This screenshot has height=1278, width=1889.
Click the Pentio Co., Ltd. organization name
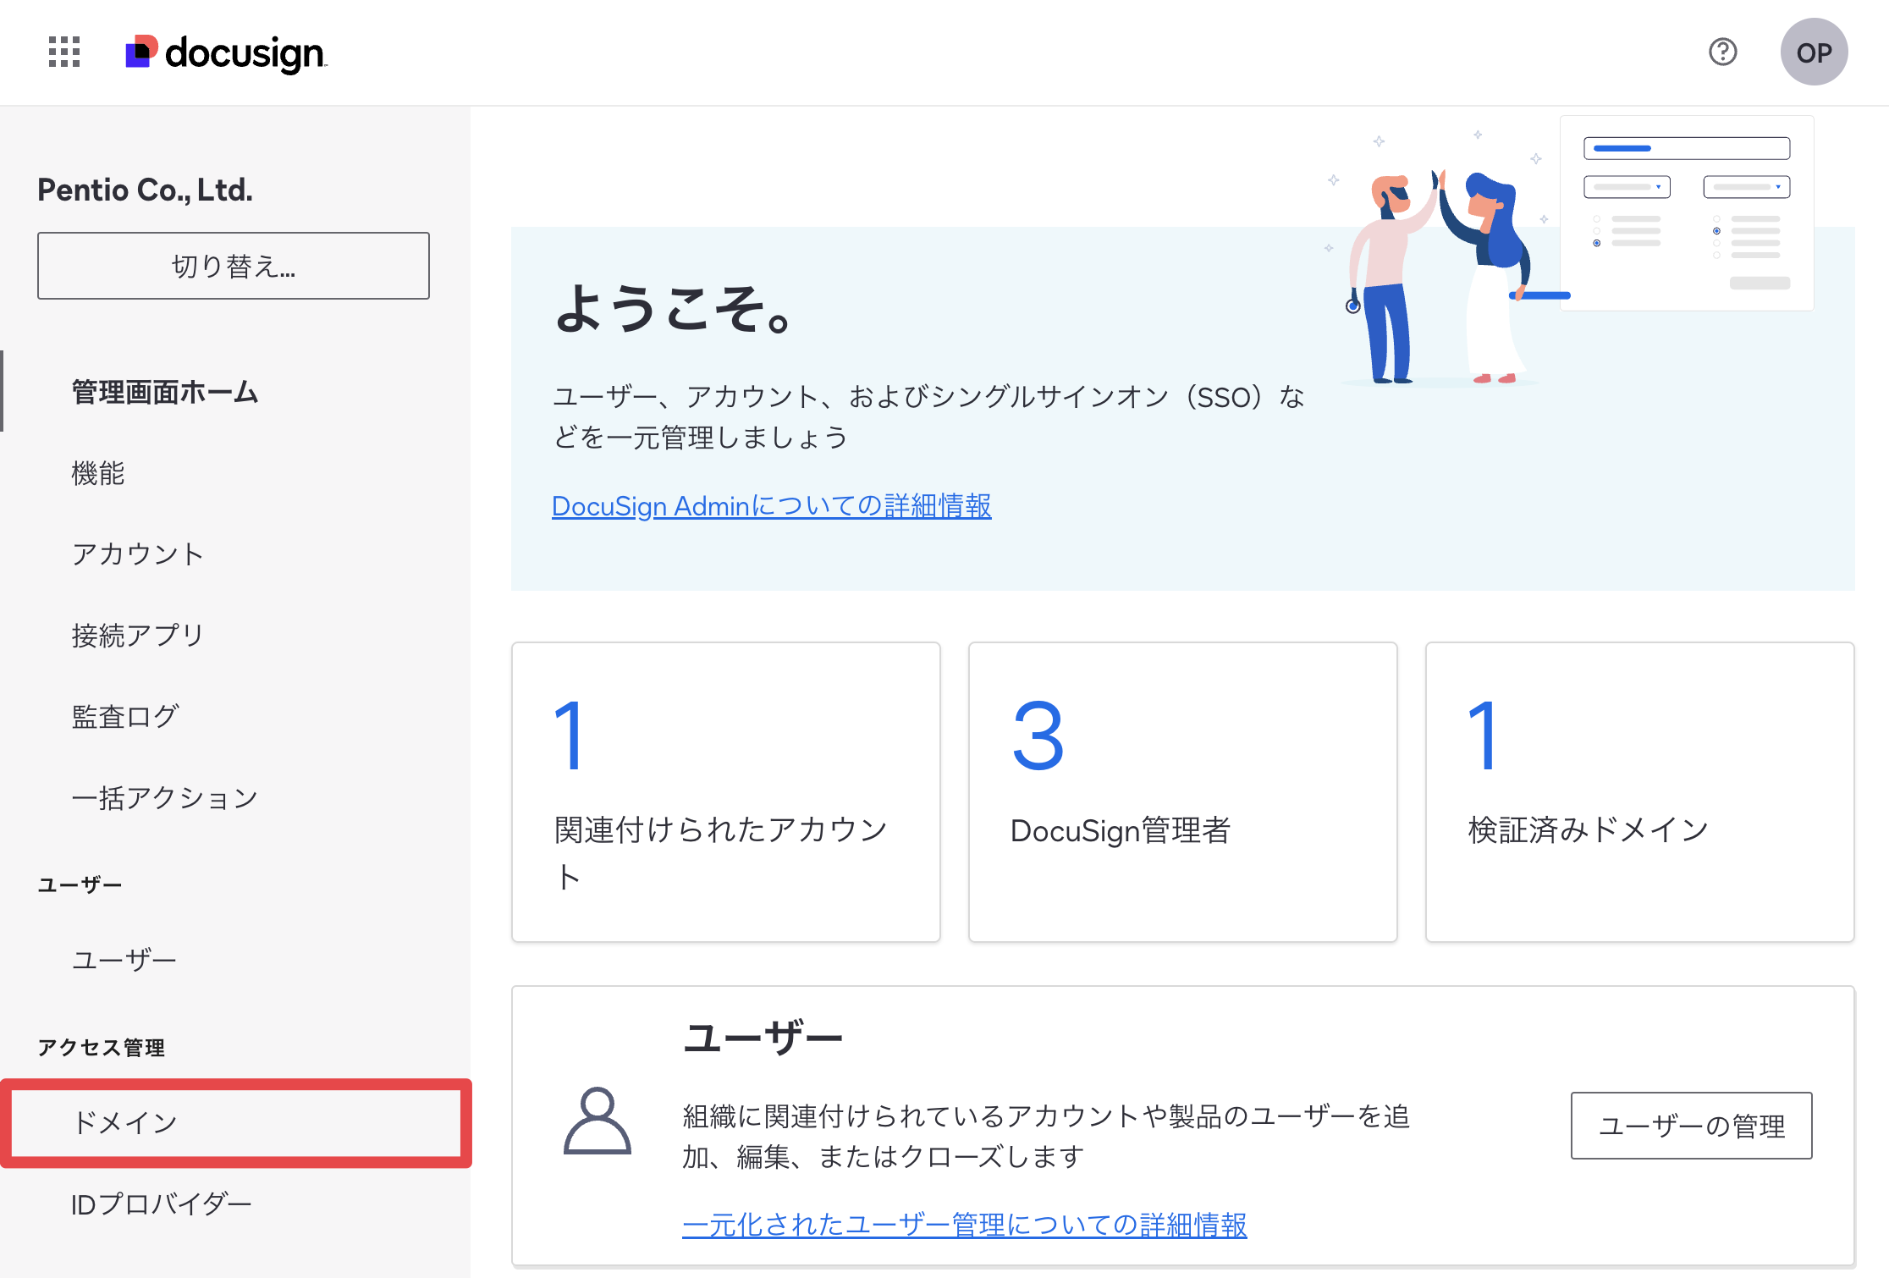[145, 190]
